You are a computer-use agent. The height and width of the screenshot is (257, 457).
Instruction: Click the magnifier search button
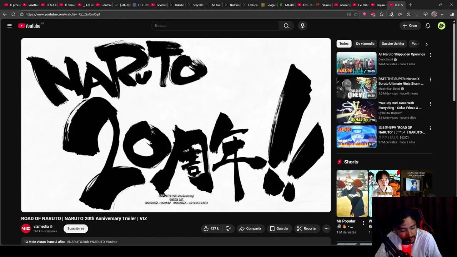click(286, 26)
